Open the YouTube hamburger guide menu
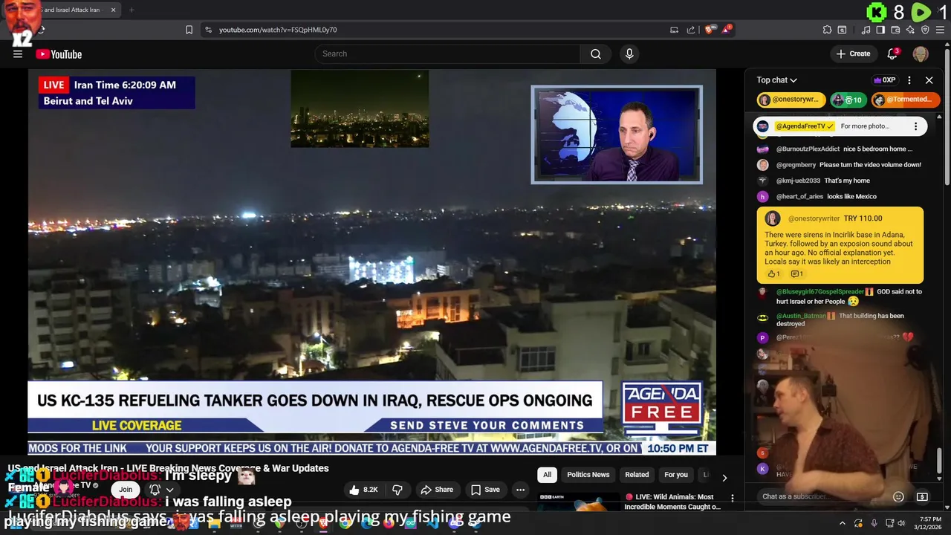 (18, 53)
